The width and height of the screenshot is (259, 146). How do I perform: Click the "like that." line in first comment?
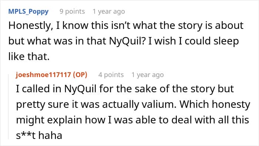tap(29, 56)
